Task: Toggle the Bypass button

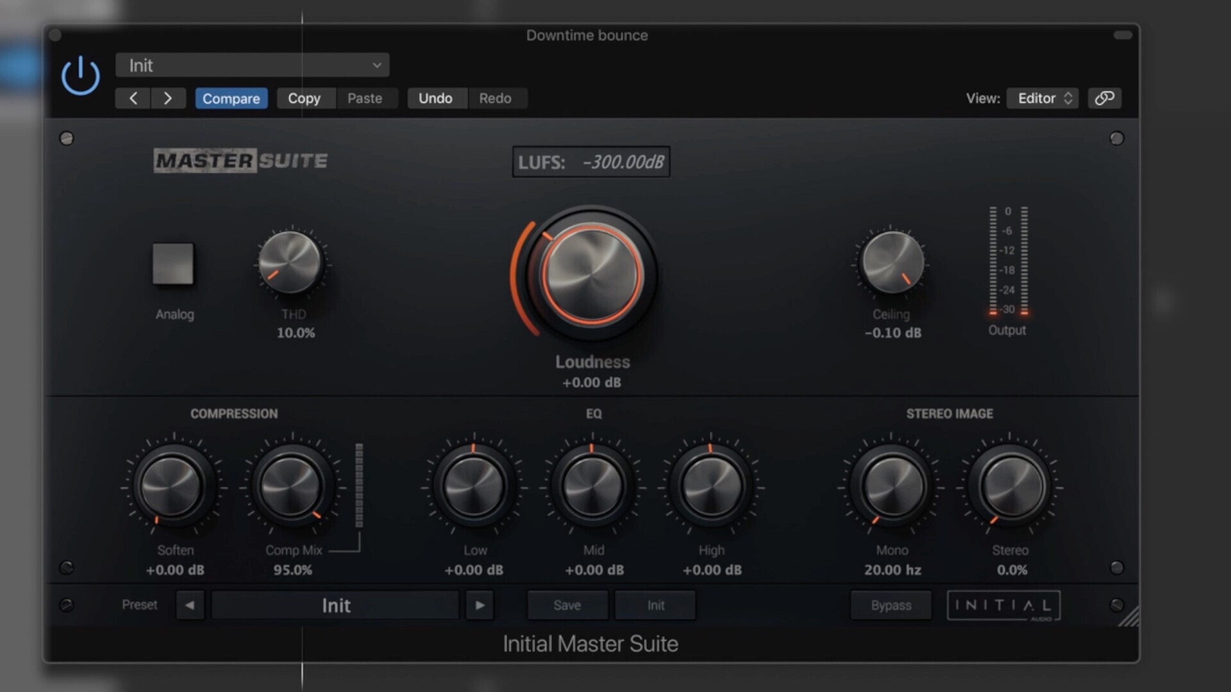Action: (891, 605)
